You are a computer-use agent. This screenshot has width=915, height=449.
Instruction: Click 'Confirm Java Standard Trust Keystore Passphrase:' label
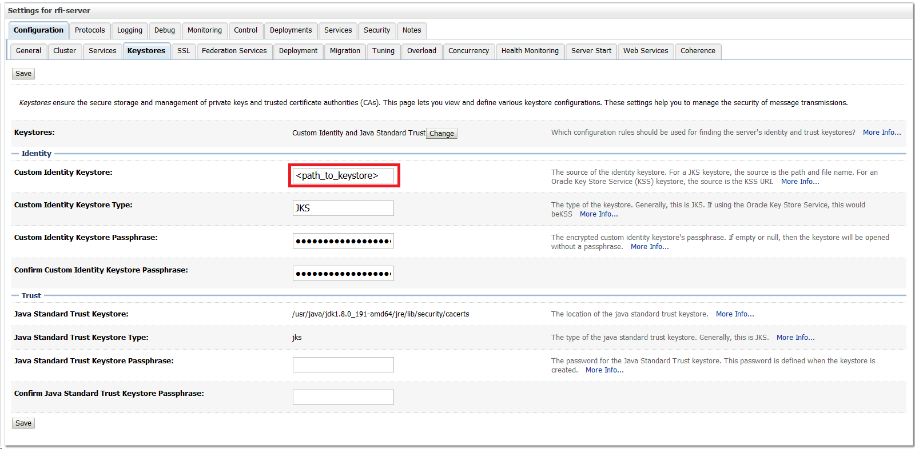click(x=109, y=394)
